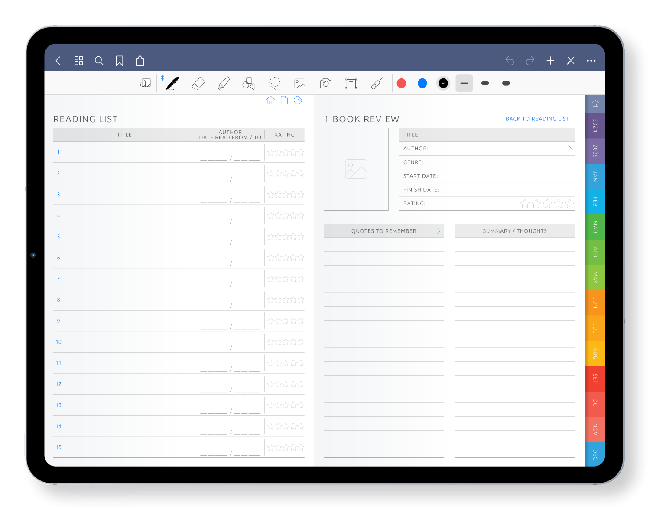650x509 pixels.
Task: Open home tab at top of sidebar
Action: (595, 104)
